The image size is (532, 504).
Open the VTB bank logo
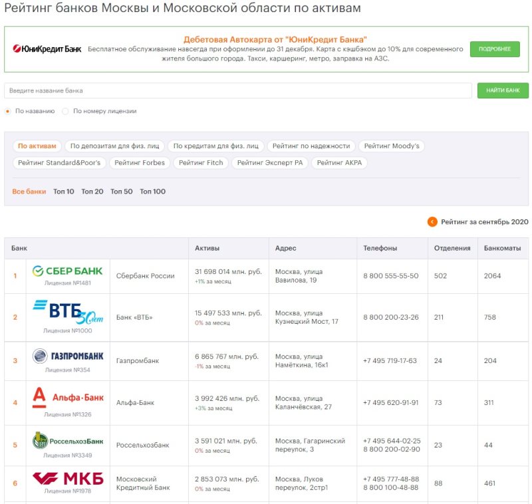tap(68, 312)
